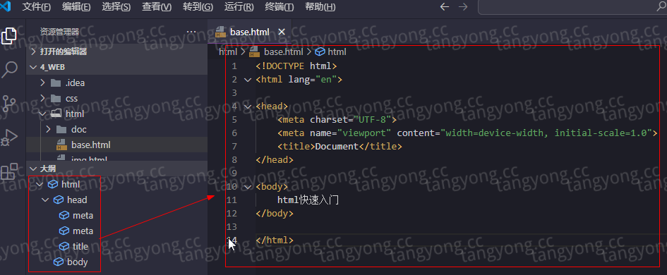Open the Search view icon
This screenshot has width=667, height=275.
coord(9,69)
